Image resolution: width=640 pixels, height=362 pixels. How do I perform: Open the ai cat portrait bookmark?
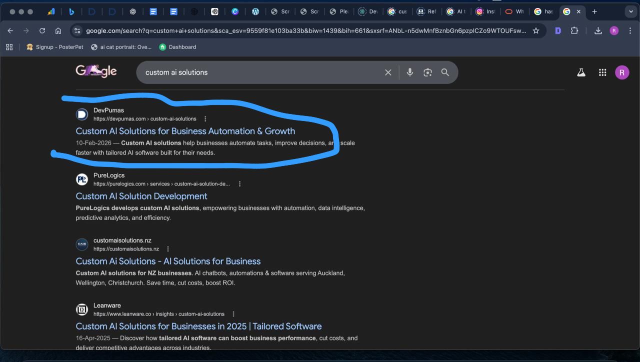(121, 47)
